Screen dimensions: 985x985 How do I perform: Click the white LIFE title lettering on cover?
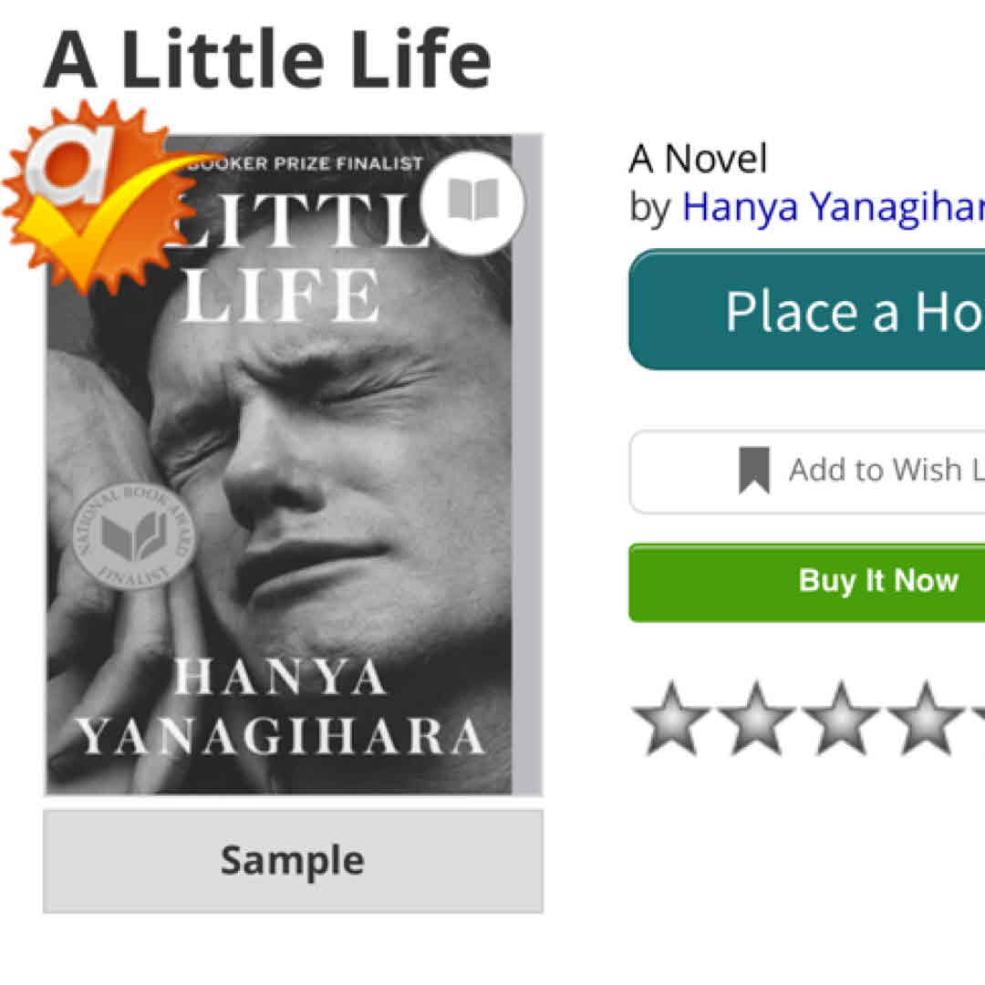click(280, 296)
